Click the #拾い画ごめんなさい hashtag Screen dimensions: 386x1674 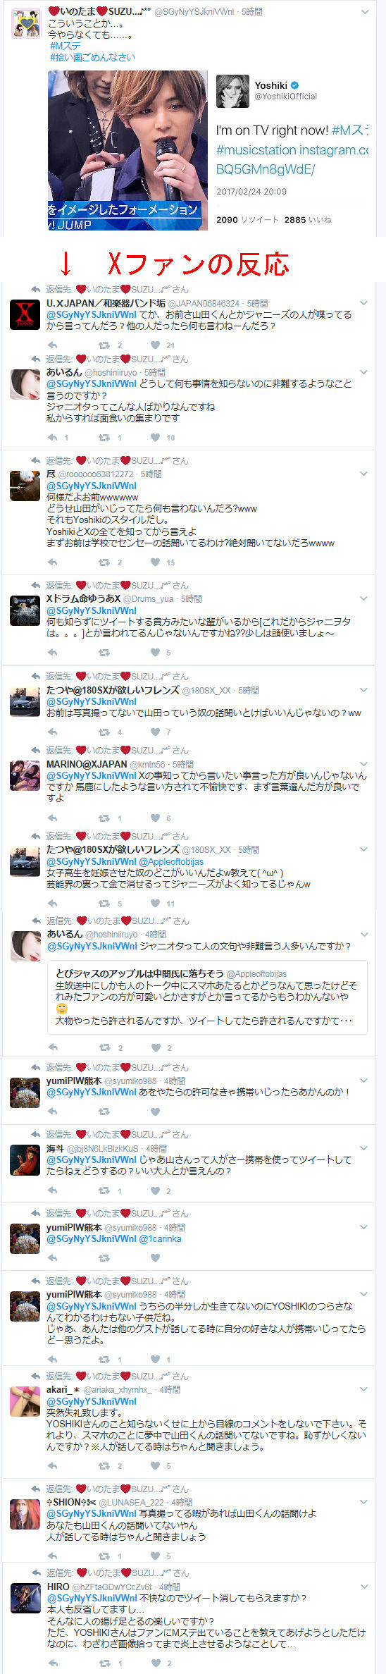click(x=92, y=57)
